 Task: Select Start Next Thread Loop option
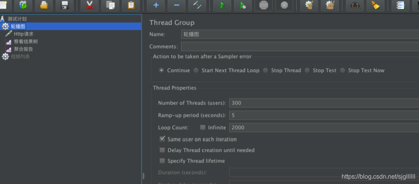pyautogui.click(x=196, y=70)
